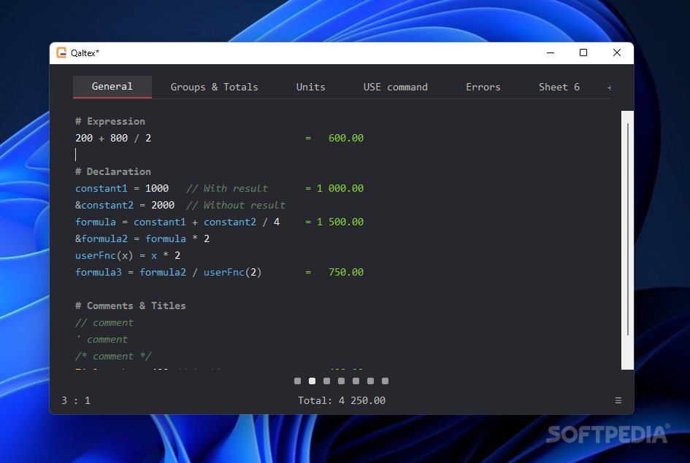Select the fourth page indicator dot

point(341,381)
